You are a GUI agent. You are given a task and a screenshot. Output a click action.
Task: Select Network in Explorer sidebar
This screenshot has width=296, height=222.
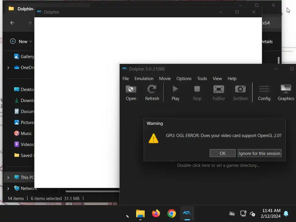pyautogui.click(x=25, y=188)
